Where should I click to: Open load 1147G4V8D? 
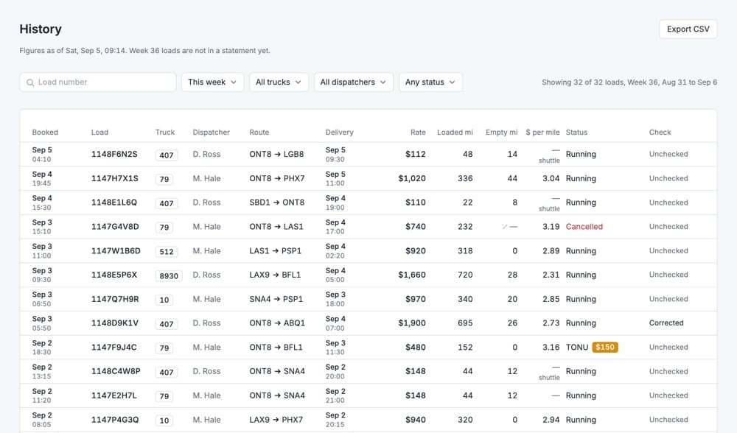pos(115,226)
